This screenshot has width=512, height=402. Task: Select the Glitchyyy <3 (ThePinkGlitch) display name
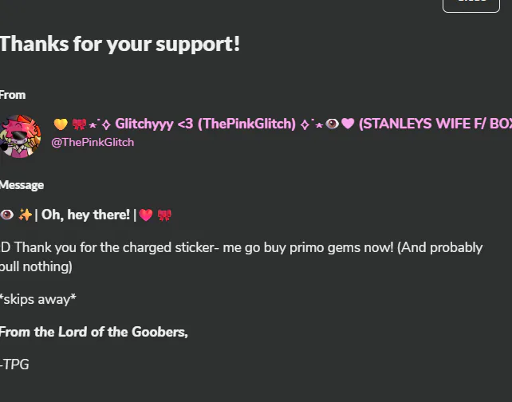(206, 124)
